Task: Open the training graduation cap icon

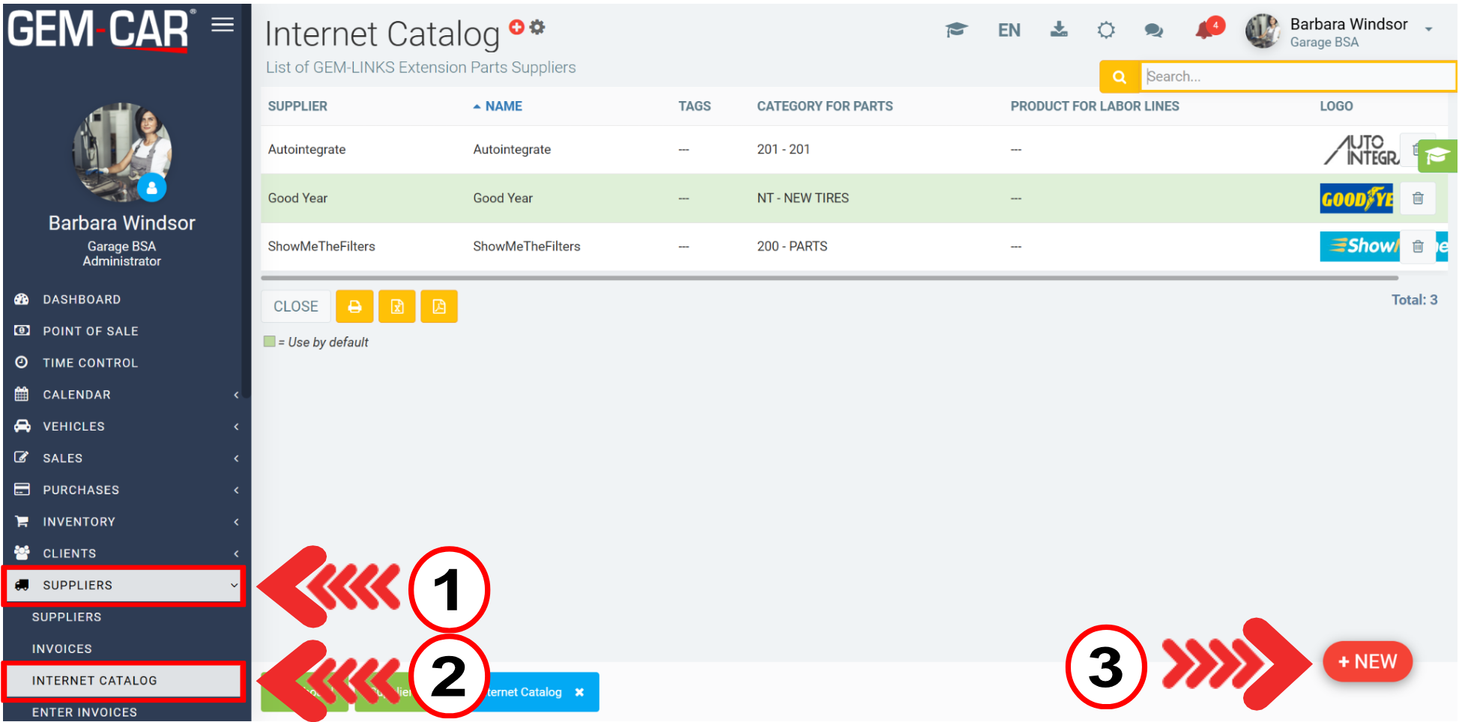Action: point(956,30)
